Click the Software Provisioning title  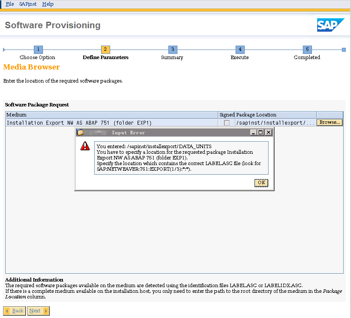(x=52, y=25)
